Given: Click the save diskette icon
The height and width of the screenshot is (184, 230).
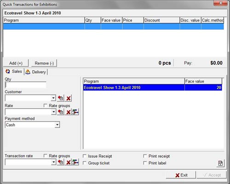Looking at the screenshot, I should coord(220,163).
